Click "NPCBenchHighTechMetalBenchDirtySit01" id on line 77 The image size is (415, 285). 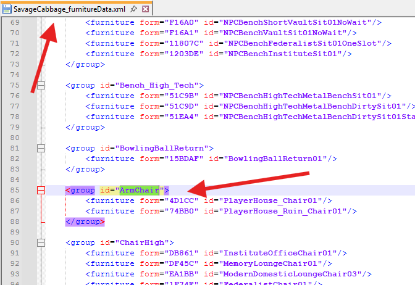click(x=312, y=106)
